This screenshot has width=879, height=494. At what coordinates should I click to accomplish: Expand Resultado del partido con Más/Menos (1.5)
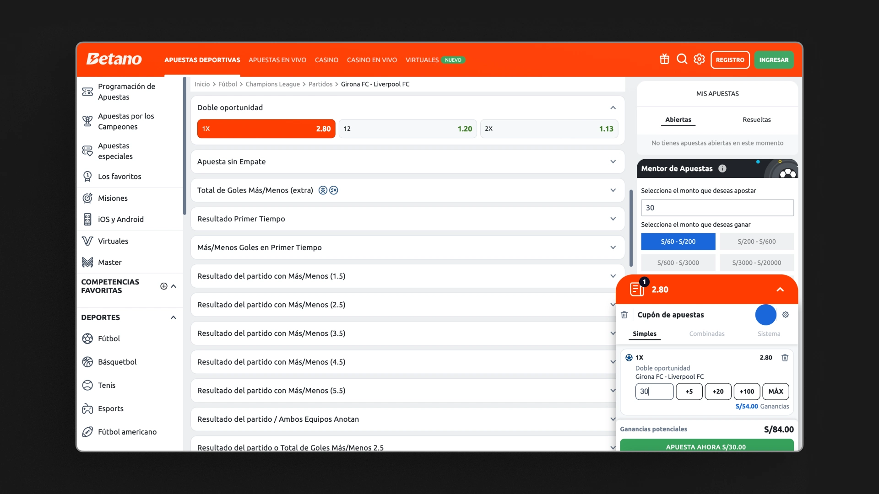[613, 276]
